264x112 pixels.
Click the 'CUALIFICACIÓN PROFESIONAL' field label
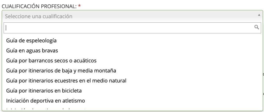[x=39, y=5]
